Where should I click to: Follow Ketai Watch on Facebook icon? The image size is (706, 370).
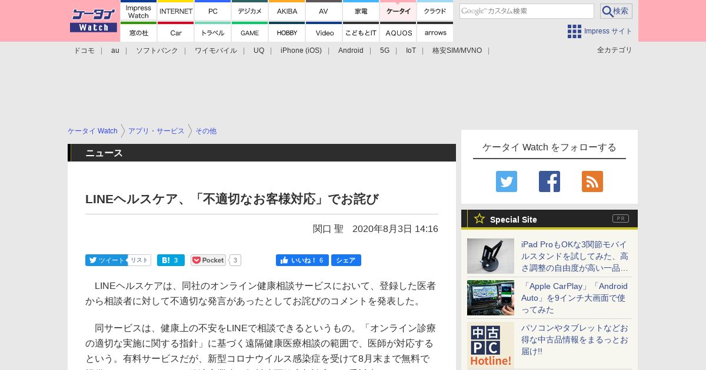550,181
